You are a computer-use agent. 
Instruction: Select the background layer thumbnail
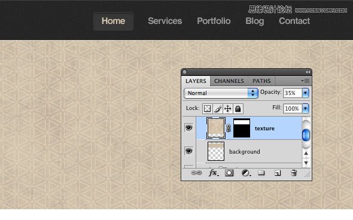pos(215,151)
